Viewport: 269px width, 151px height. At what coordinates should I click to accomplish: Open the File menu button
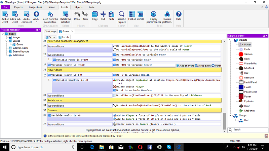6,7
